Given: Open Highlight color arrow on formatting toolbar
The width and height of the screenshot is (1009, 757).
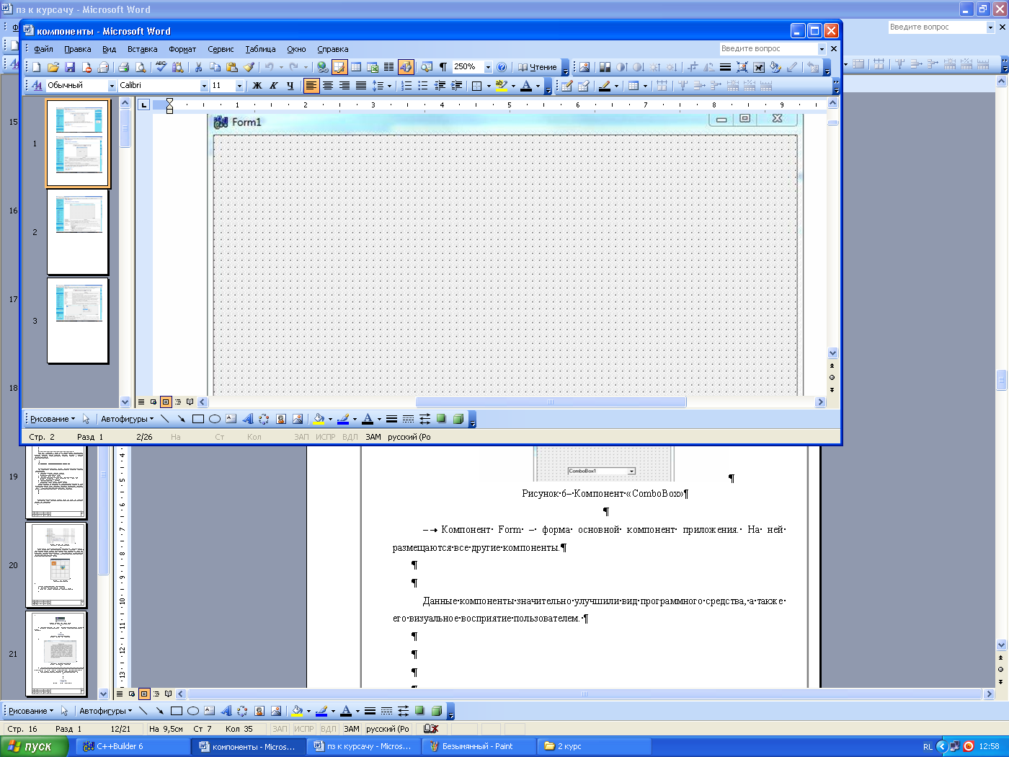Looking at the screenshot, I should pyautogui.click(x=513, y=86).
